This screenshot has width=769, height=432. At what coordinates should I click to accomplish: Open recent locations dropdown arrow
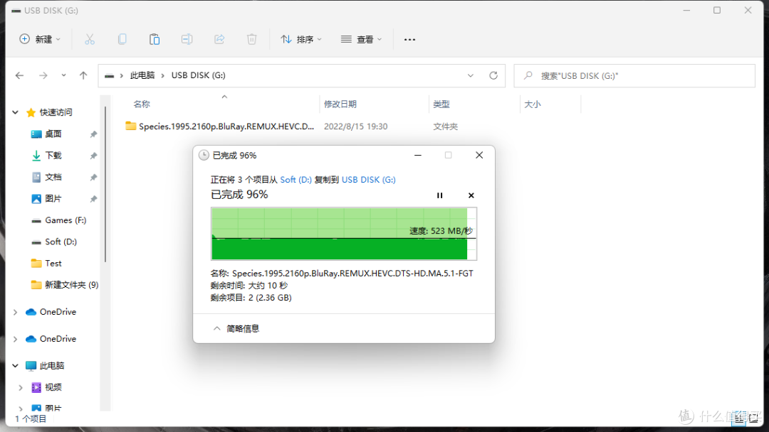click(64, 75)
